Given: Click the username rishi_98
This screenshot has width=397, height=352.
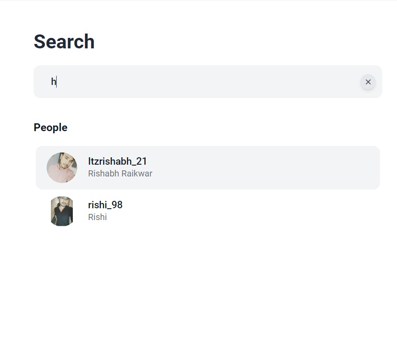Looking at the screenshot, I should 105,205.
